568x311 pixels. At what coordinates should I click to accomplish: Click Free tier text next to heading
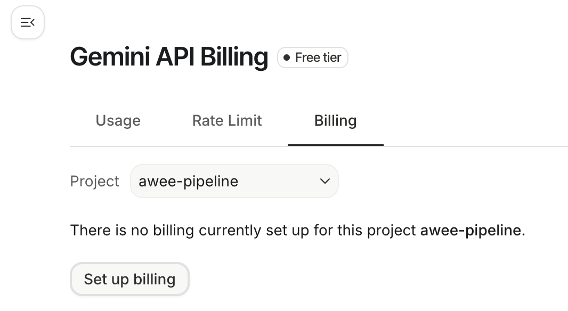(x=318, y=58)
